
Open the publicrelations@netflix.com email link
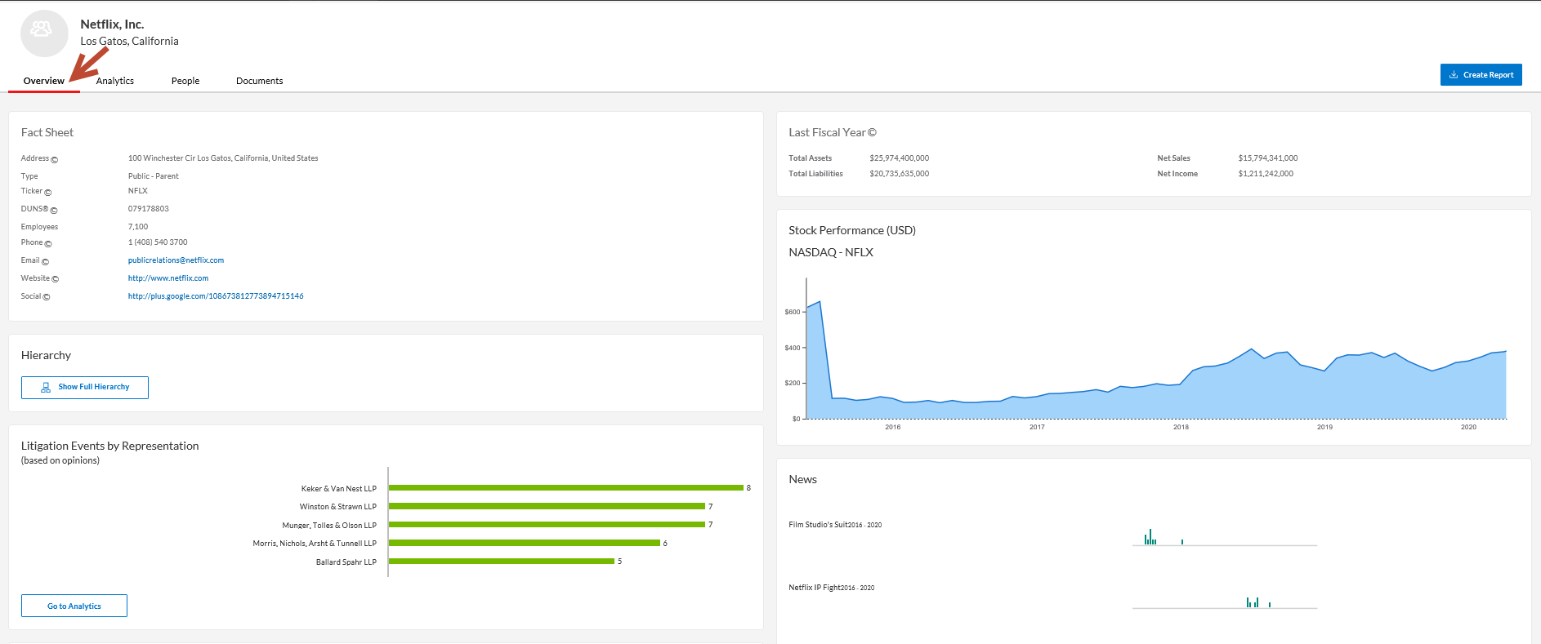point(176,260)
